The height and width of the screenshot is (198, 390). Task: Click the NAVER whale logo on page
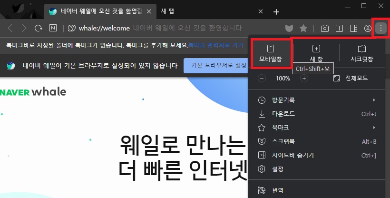[x=33, y=92]
